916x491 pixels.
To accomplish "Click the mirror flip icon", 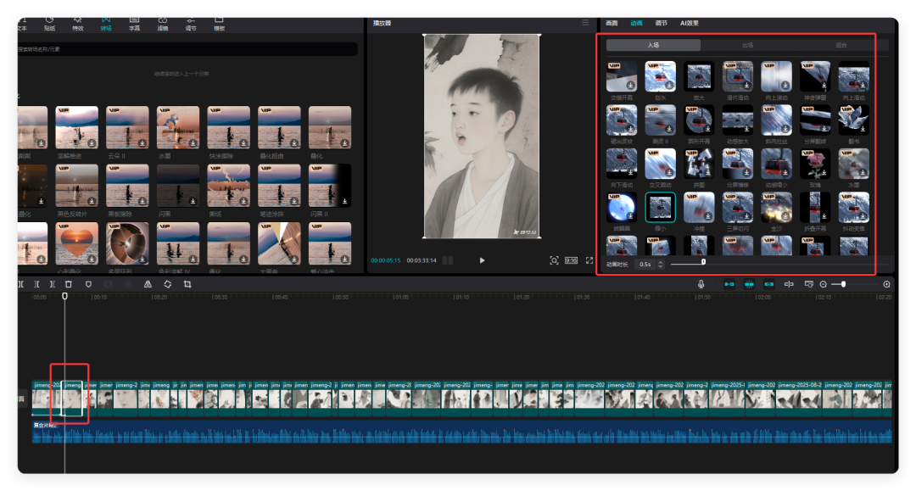I will (148, 284).
